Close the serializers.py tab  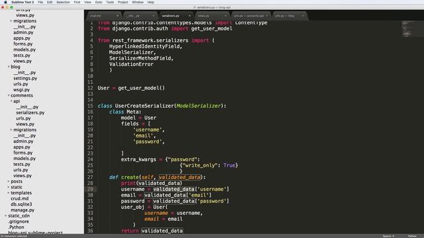189,16
